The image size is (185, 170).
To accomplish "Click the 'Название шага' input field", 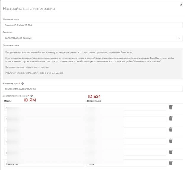I will pos(92,25).
